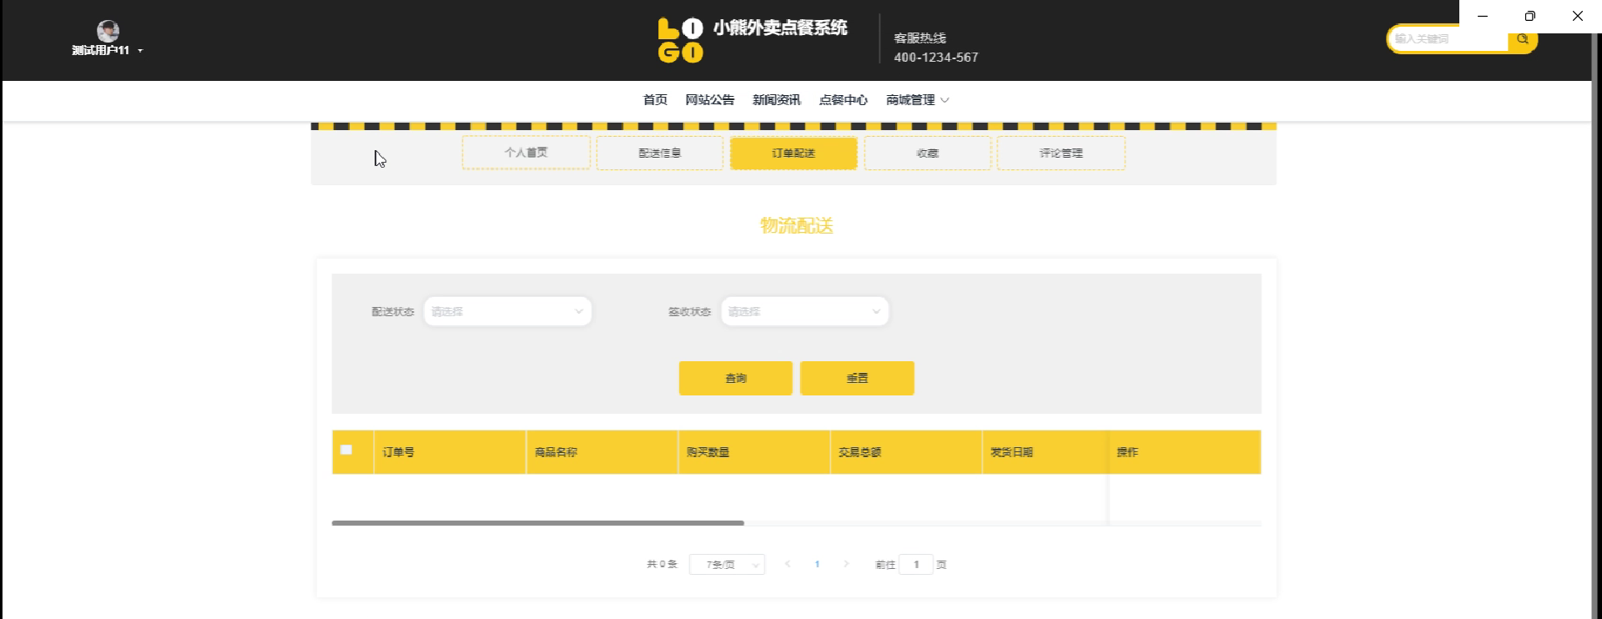Click the user avatar image

(108, 31)
